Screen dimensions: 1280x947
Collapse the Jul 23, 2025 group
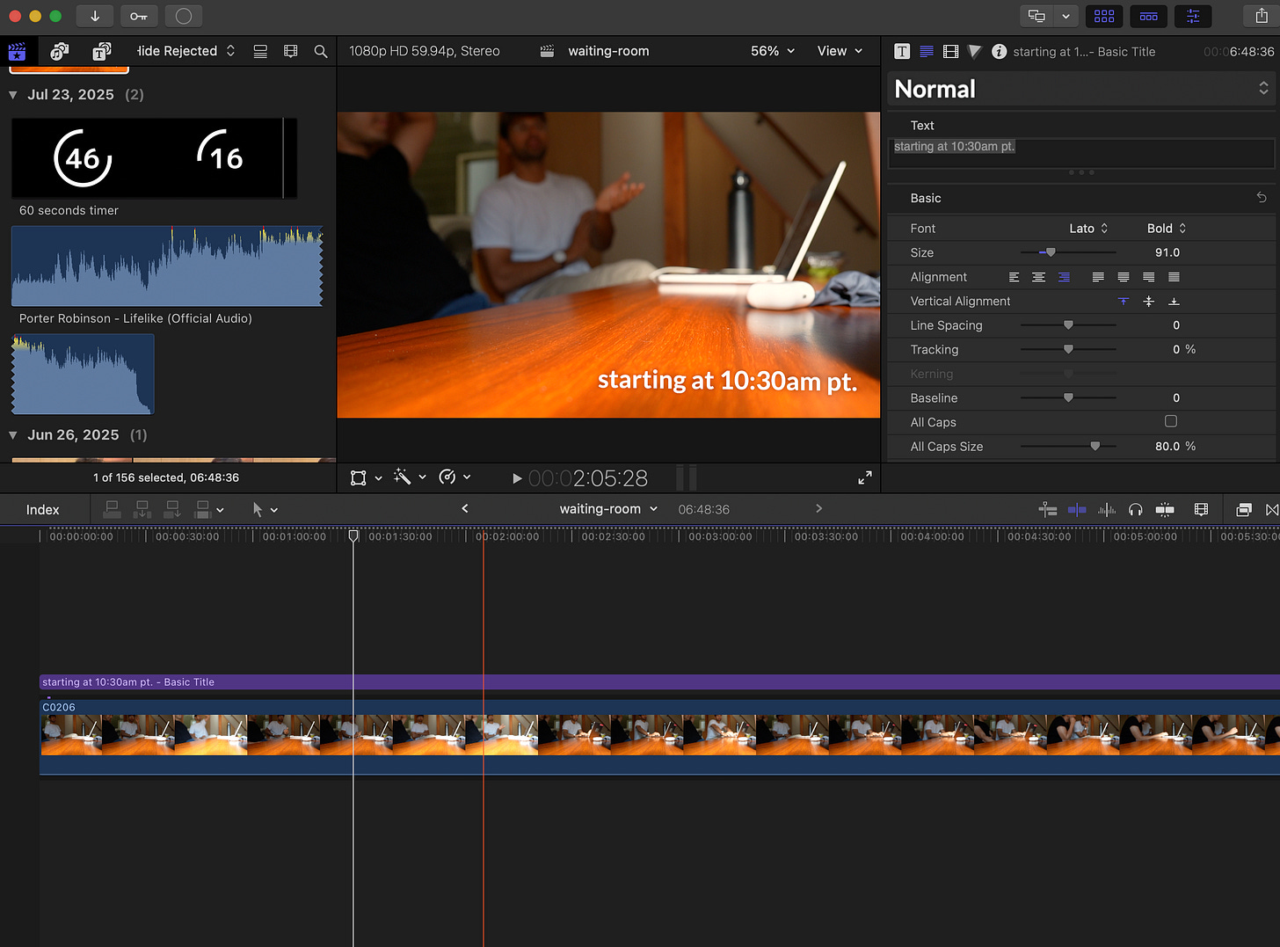tap(13, 95)
